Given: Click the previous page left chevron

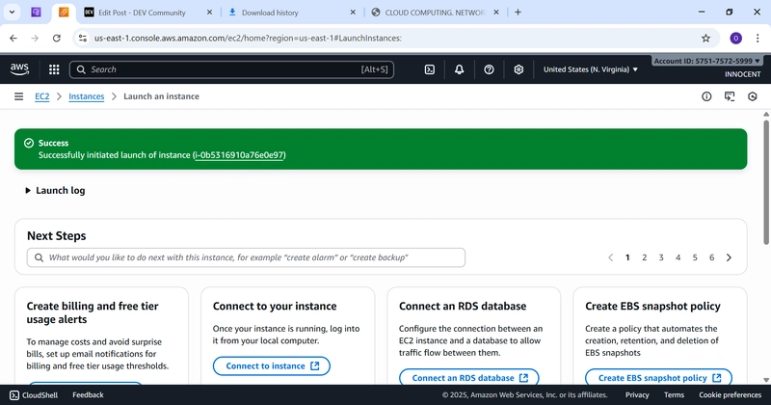Looking at the screenshot, I should point(610,257).
